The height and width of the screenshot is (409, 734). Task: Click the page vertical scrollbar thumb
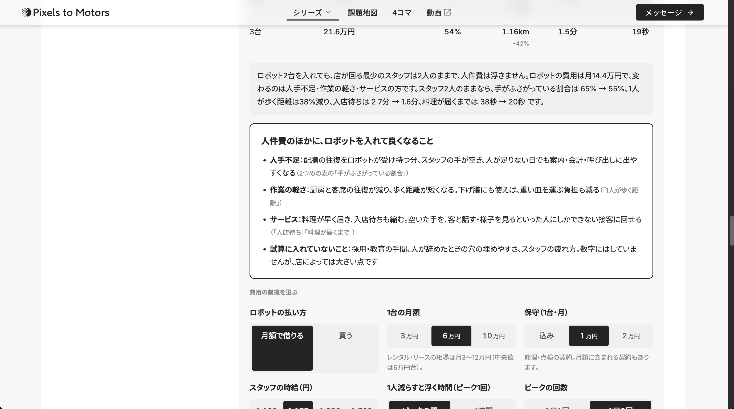(x=731, y=231)
